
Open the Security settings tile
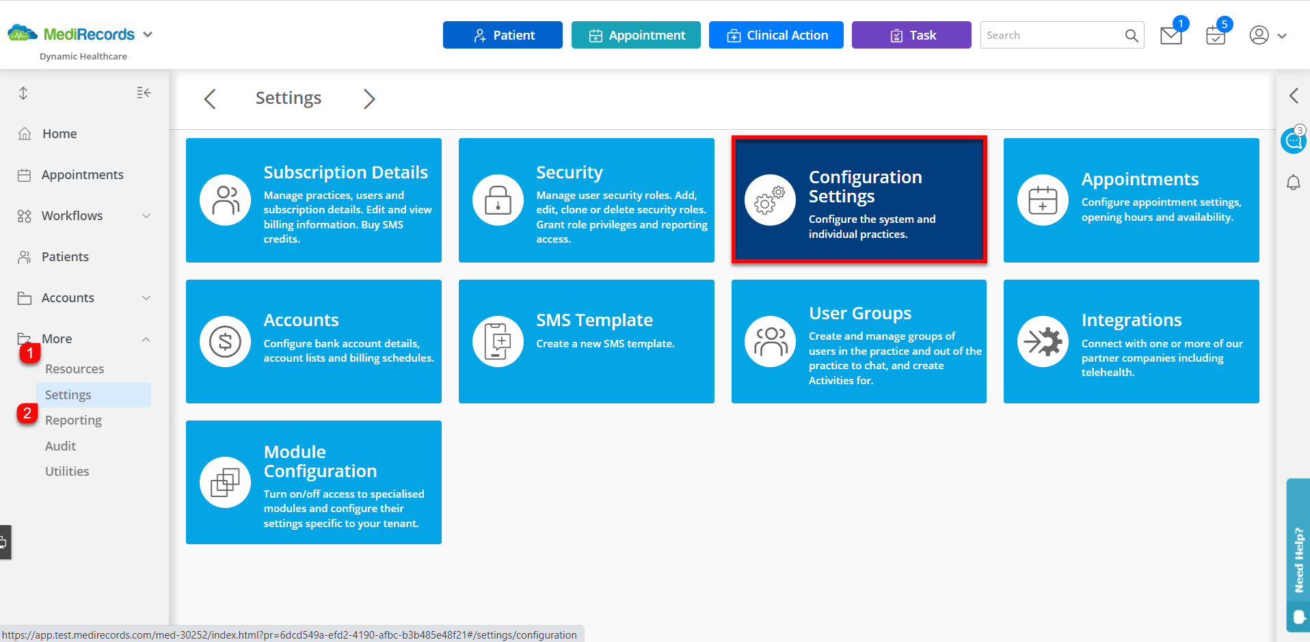tap(587, 200)
